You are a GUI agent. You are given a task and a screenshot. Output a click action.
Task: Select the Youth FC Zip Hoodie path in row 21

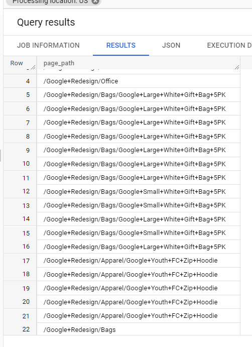coord(131,316)
